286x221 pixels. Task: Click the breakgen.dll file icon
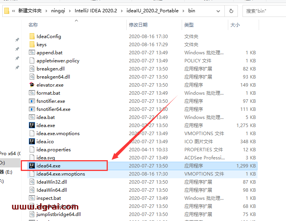32,69
